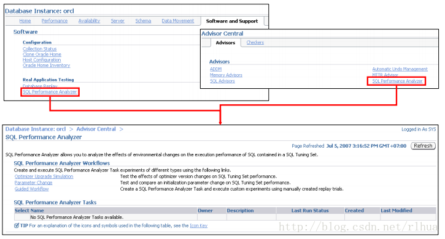Open the Guided Workflow link
This screenshot has width=445, height=239.
coord(32,189)
